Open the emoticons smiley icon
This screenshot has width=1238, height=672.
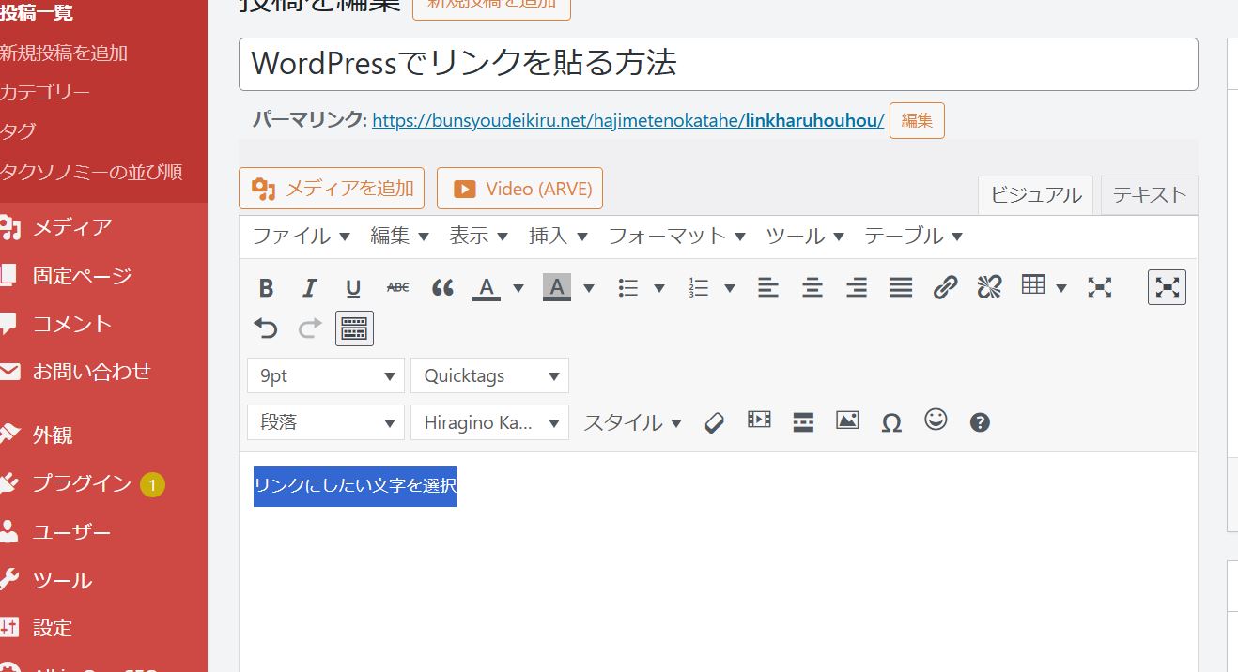936,420
